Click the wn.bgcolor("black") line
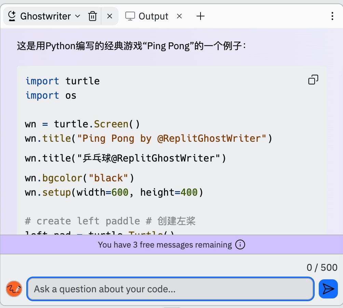Viewport: 343px width, 308px height. click(79, 178)
